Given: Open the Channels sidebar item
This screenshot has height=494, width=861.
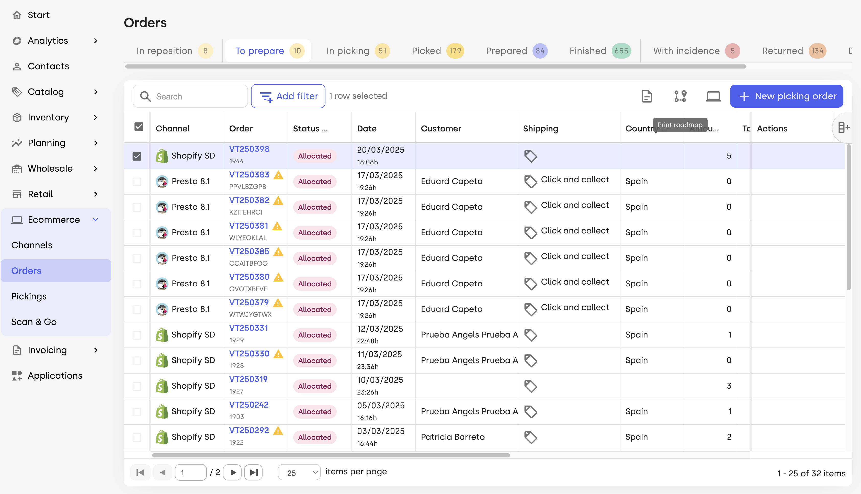Looking at the screenshot, I should pos(56,245).
